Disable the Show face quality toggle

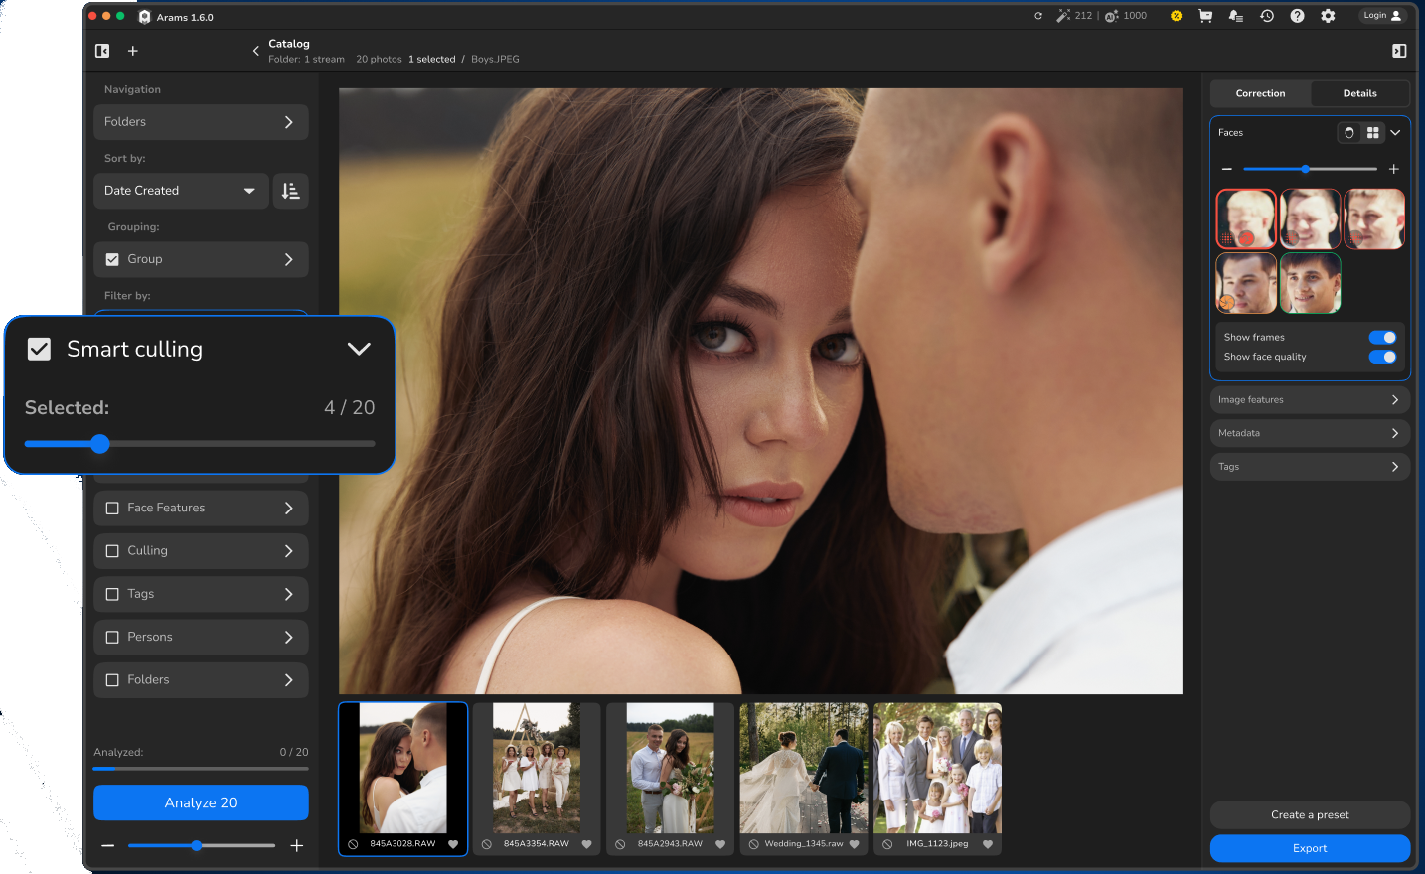point(1382,357)
